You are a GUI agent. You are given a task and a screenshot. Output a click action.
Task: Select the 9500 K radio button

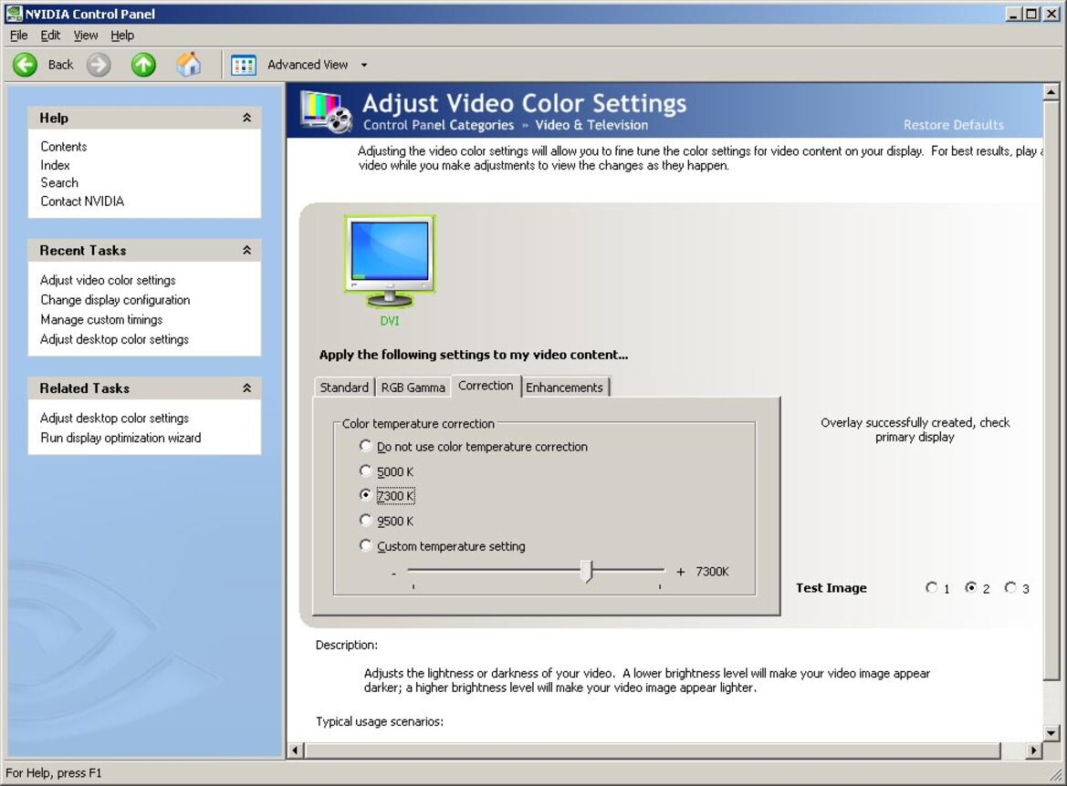coord(365,520)
